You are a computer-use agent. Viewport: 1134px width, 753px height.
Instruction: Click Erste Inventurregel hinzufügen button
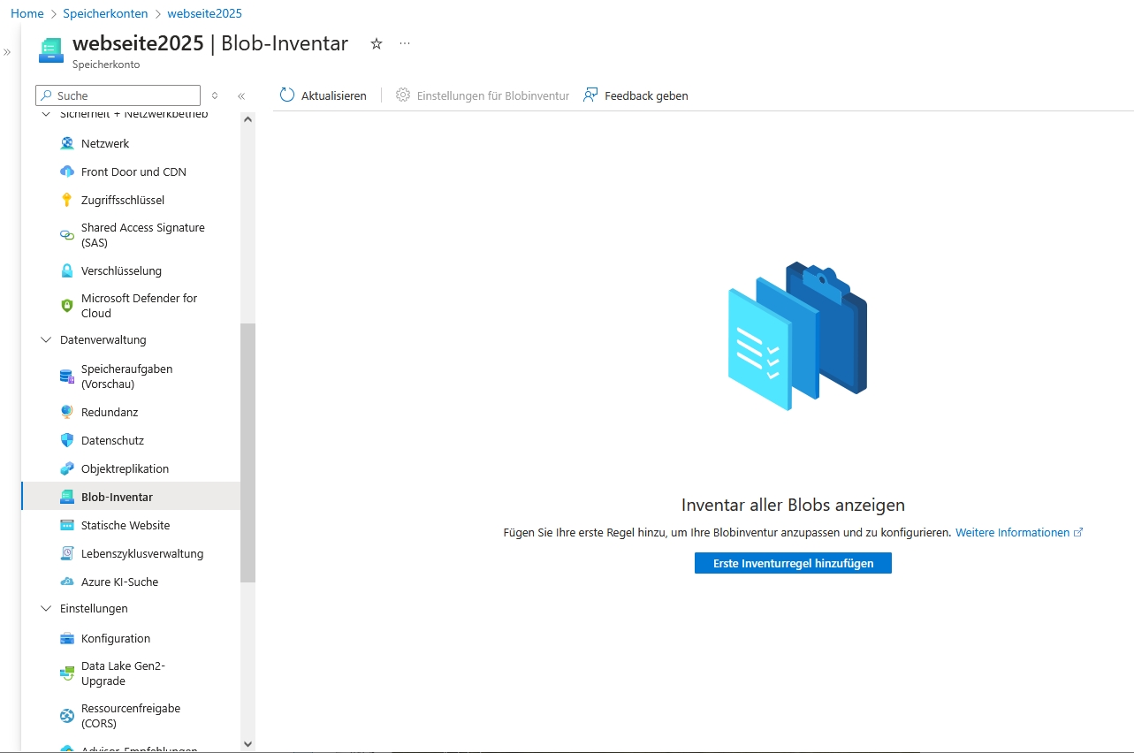(x=793, y=563)
